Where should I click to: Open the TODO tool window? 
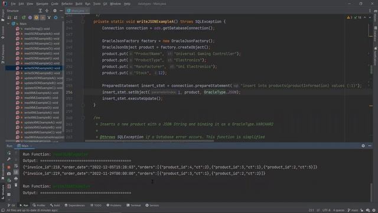click(96, 205)
